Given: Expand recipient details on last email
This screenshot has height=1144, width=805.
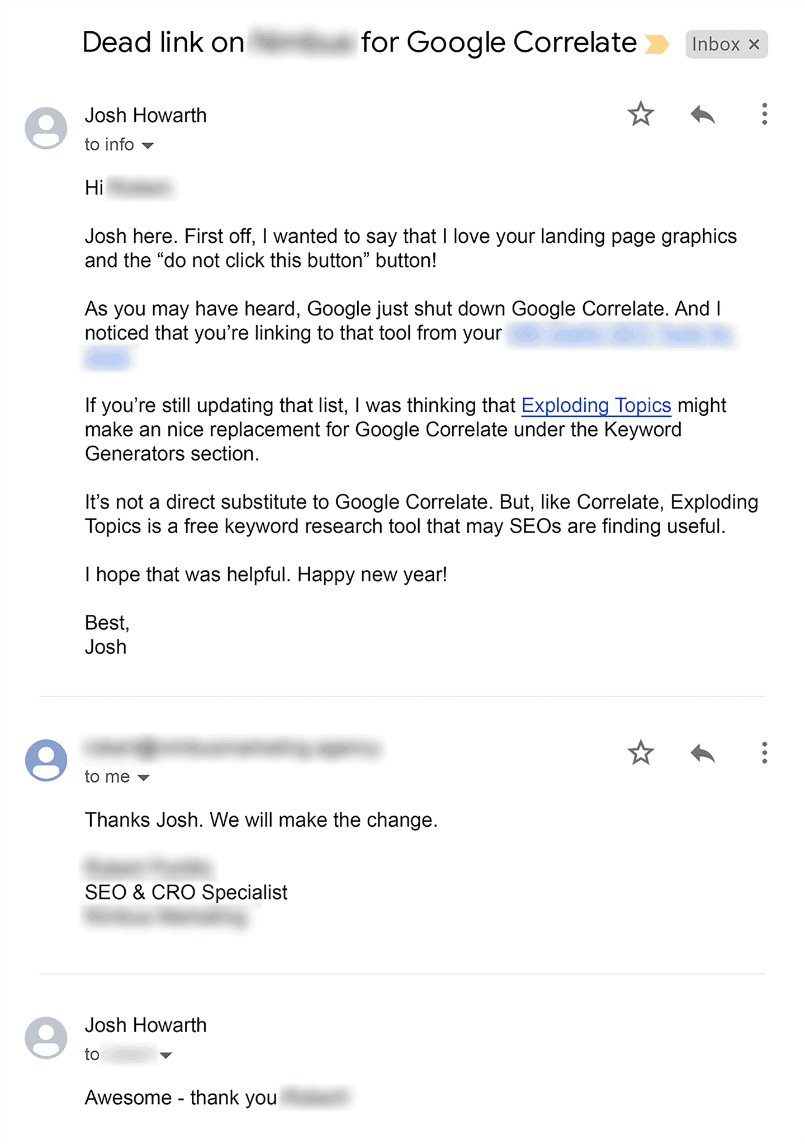Looking at the screenshot, I should [165, 1056].
